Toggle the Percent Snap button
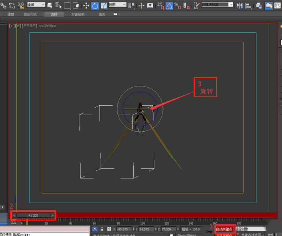 coord(178,6)
